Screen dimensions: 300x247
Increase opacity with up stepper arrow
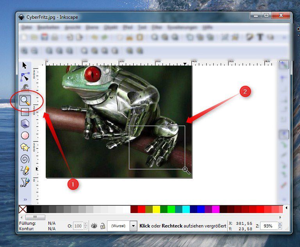point(86,224)
